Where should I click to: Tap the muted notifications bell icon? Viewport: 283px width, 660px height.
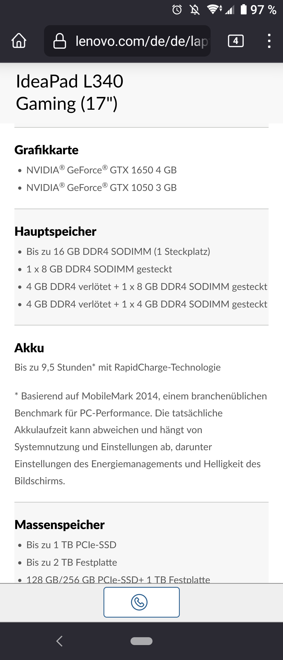pyautogui.click(x=195, y=10)
